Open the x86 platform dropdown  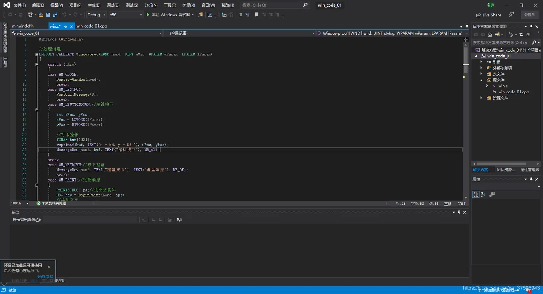126,15
